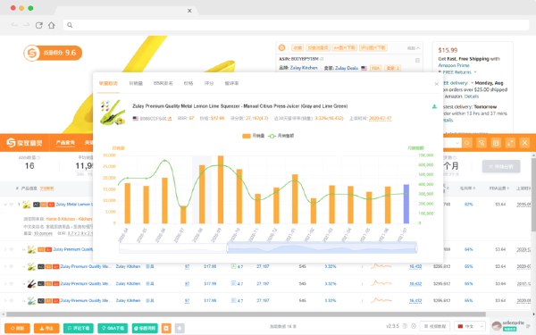
Task: Toggle the green monthly revenue legend item
Action: pyautogui.click(x=281, y=136)
